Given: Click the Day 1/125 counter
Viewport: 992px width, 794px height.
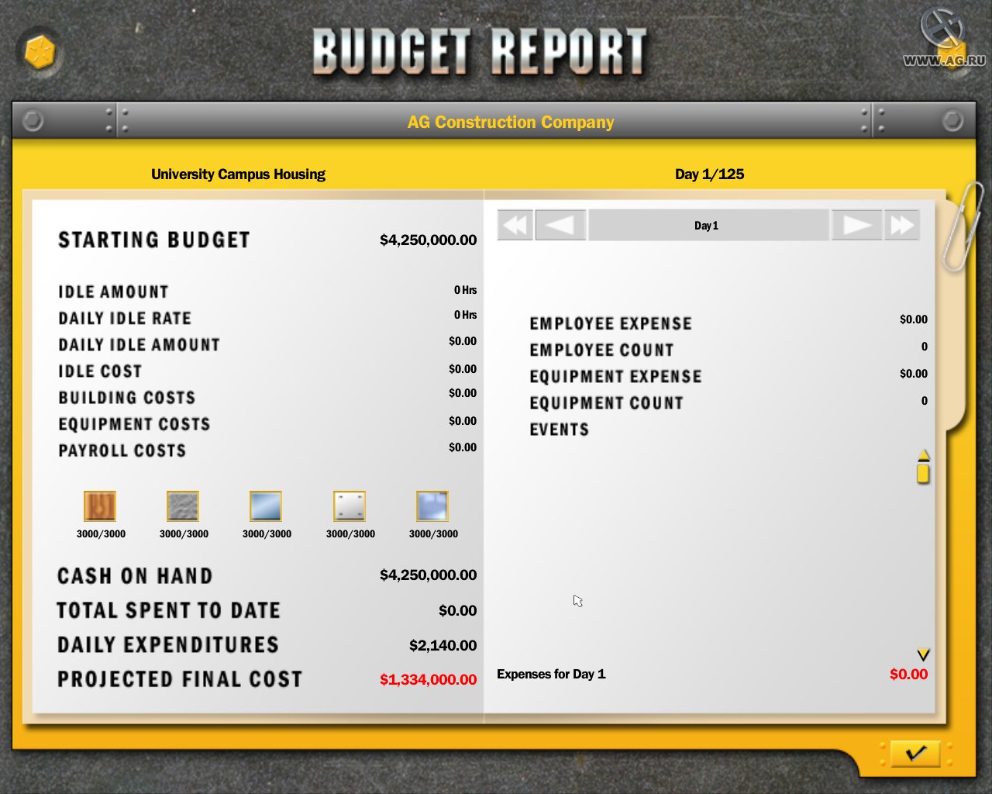Looking at the screenshot, I should click(x=709, y=174).
